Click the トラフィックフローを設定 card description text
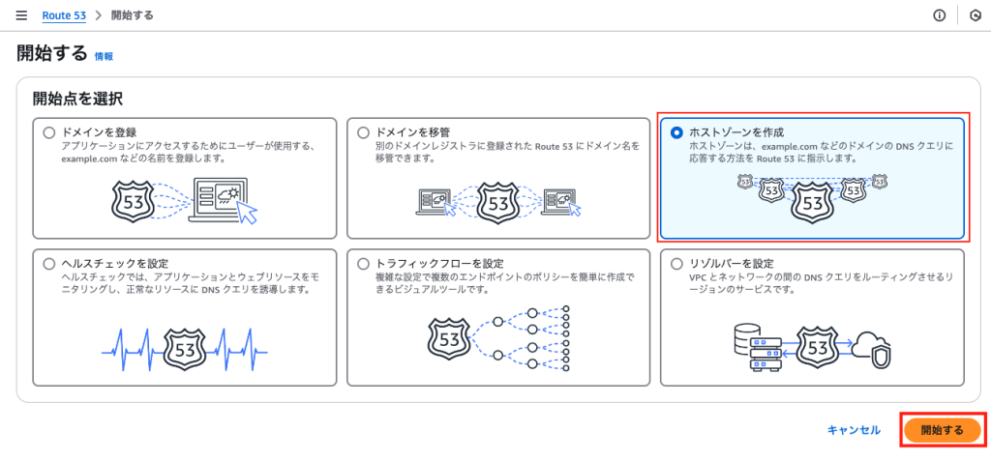The width and height of the screenshot is (991, 461). [x=507, y=283]
